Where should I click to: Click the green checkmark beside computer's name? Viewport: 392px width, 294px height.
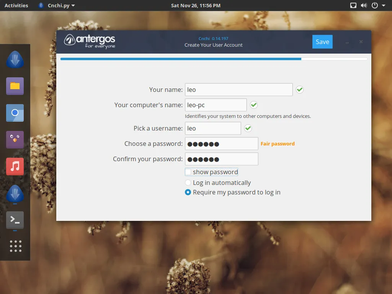pyautogui.click(x=254, y=105)
